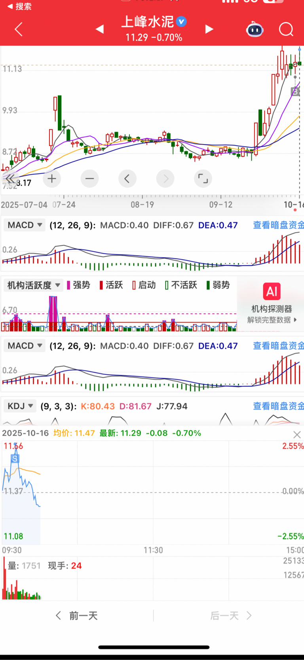This screenshot has height=660, width=304.
Task: Tap the 强势 magenta legend swatch
Action: click(68, 285)
